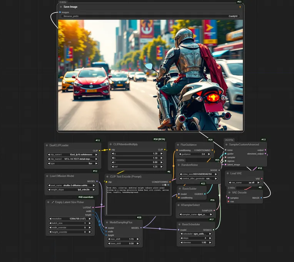This screenshot has width=294, height=262.
Task: Click the out value field showing 1.25
Action: pos(137,167)
